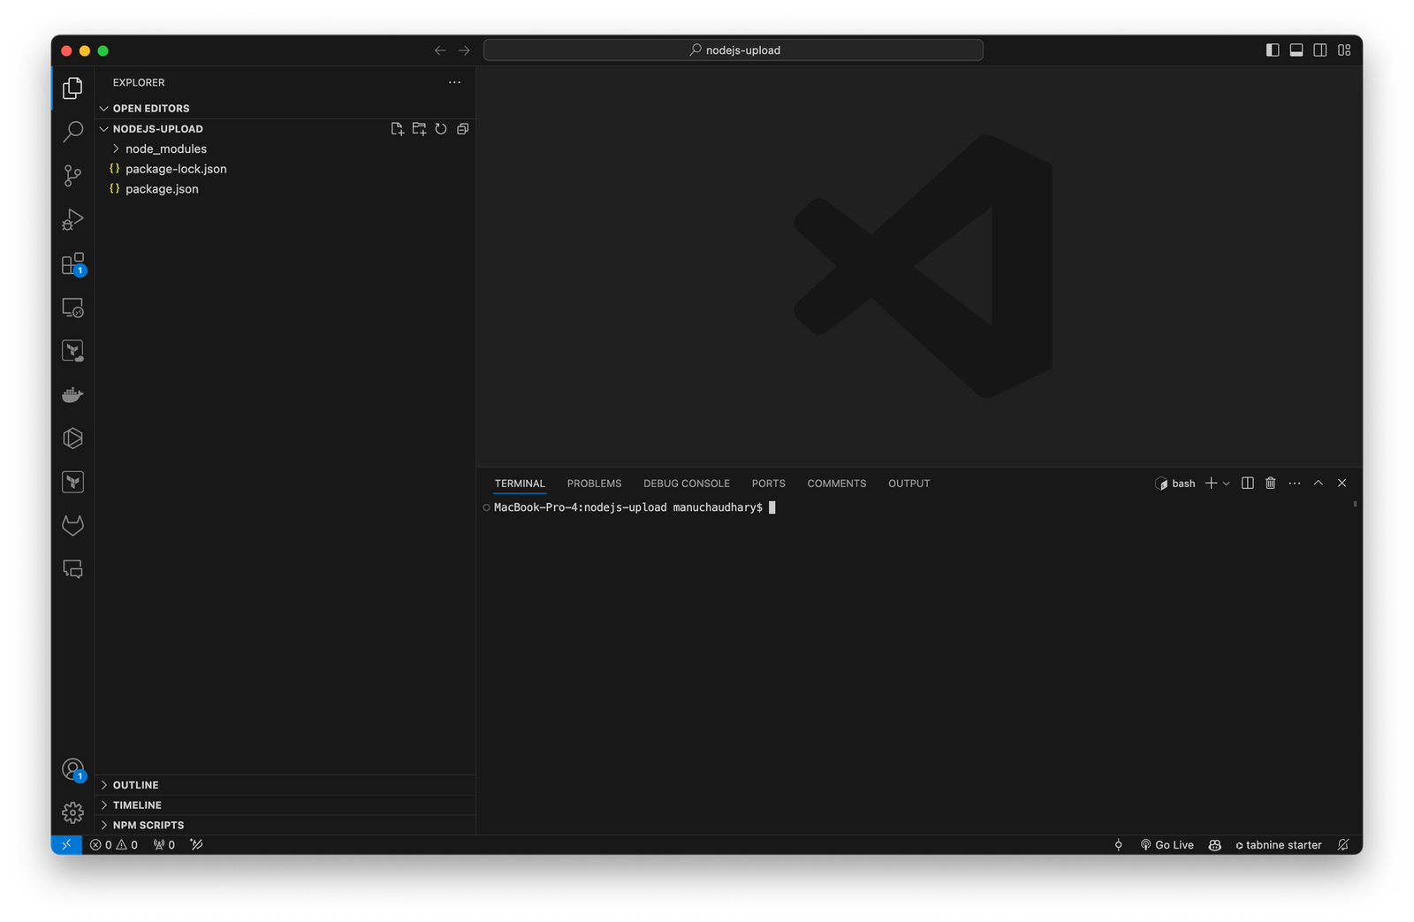Open the Docker extension panel

click(72, 394)
